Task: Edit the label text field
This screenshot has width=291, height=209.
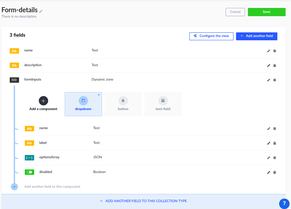Action: pos(268,143)
